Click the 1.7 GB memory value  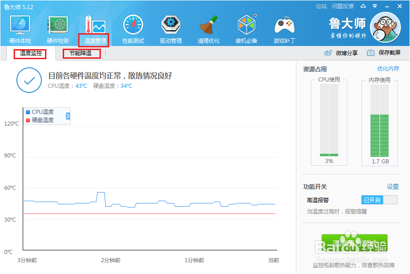(x=380, y=162)
